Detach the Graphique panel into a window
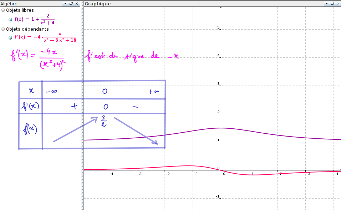This screenshot has width=341, height=210. coord(332,3)
